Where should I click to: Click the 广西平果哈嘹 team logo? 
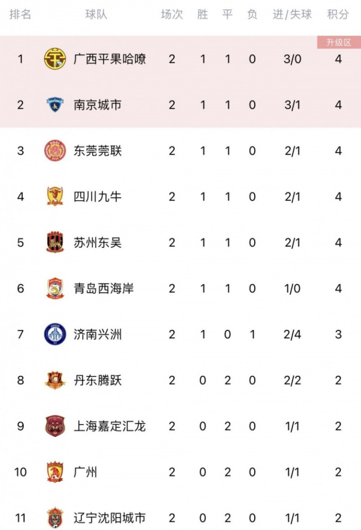(x=55, y=59)
